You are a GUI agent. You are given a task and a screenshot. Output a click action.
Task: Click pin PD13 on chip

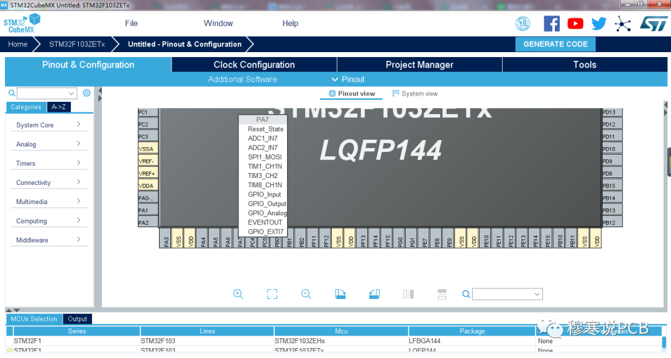(x=612, y=112)
